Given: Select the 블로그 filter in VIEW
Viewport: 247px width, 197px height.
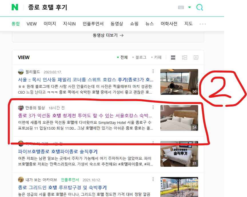Looking at the screenshot, I should (x=140, y=57).
